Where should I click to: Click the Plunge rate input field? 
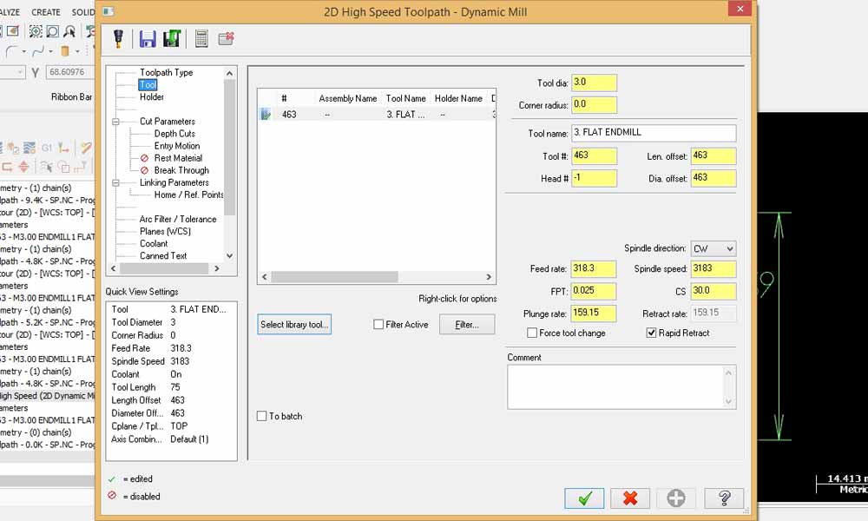click(x=594, y=313)
